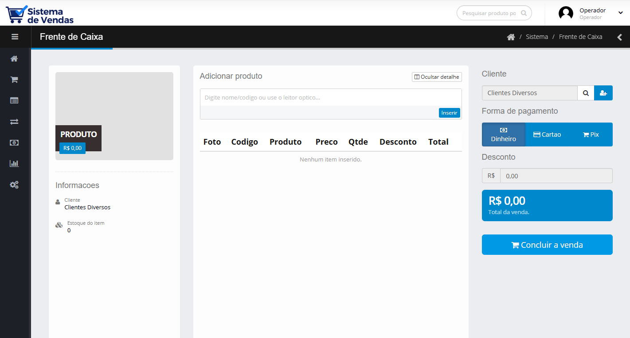Image resolution: width=630 pixels, height=338 pixels.
Task: Open the settings gears sidebar icon
Action: tap(14, 184)
